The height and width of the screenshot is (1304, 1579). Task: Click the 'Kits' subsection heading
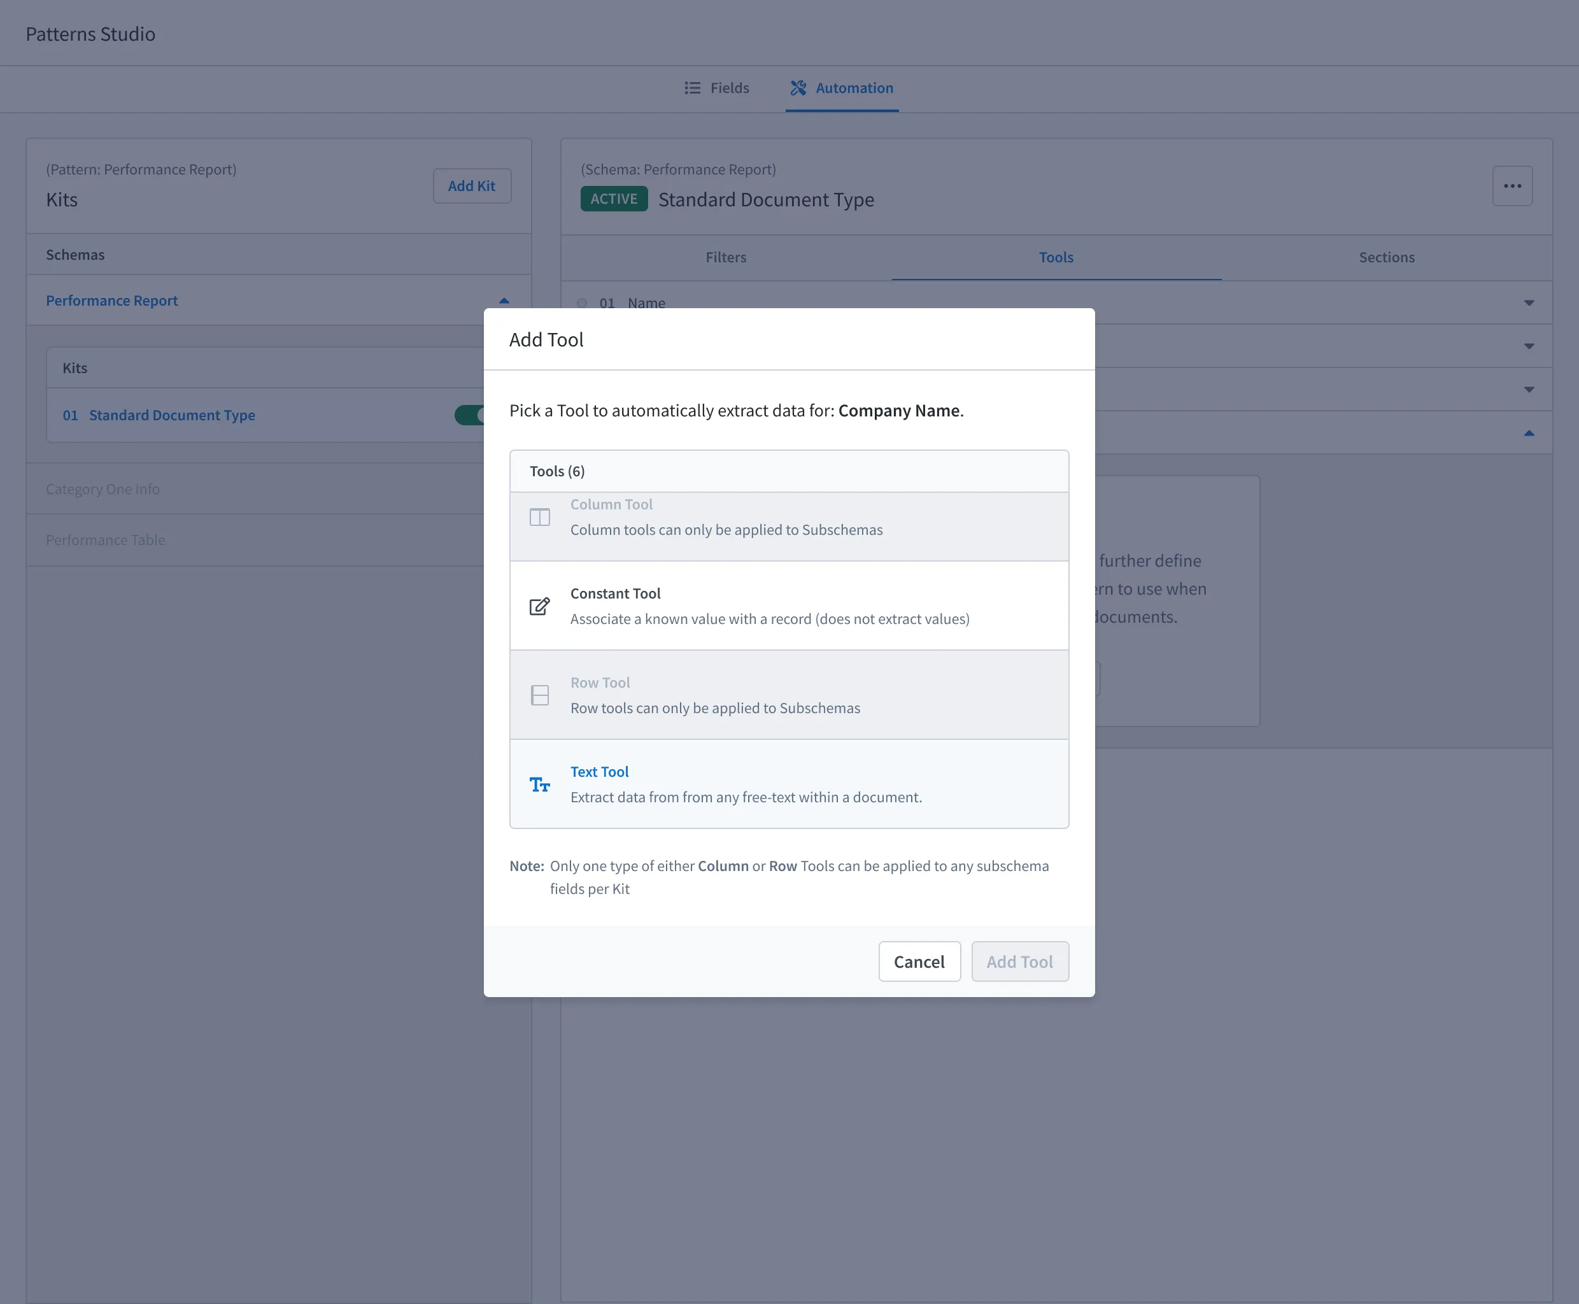(x=74, y=368)
